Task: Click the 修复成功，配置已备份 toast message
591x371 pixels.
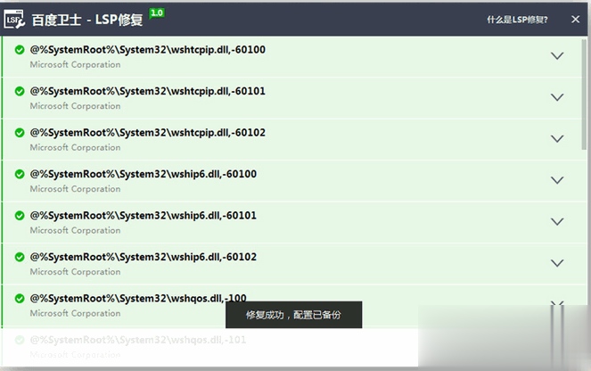Action: tap(293, 315)
